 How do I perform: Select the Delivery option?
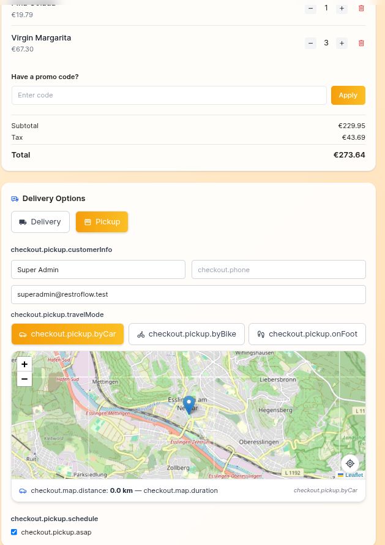pyautogui.click(x=40, y=222)
